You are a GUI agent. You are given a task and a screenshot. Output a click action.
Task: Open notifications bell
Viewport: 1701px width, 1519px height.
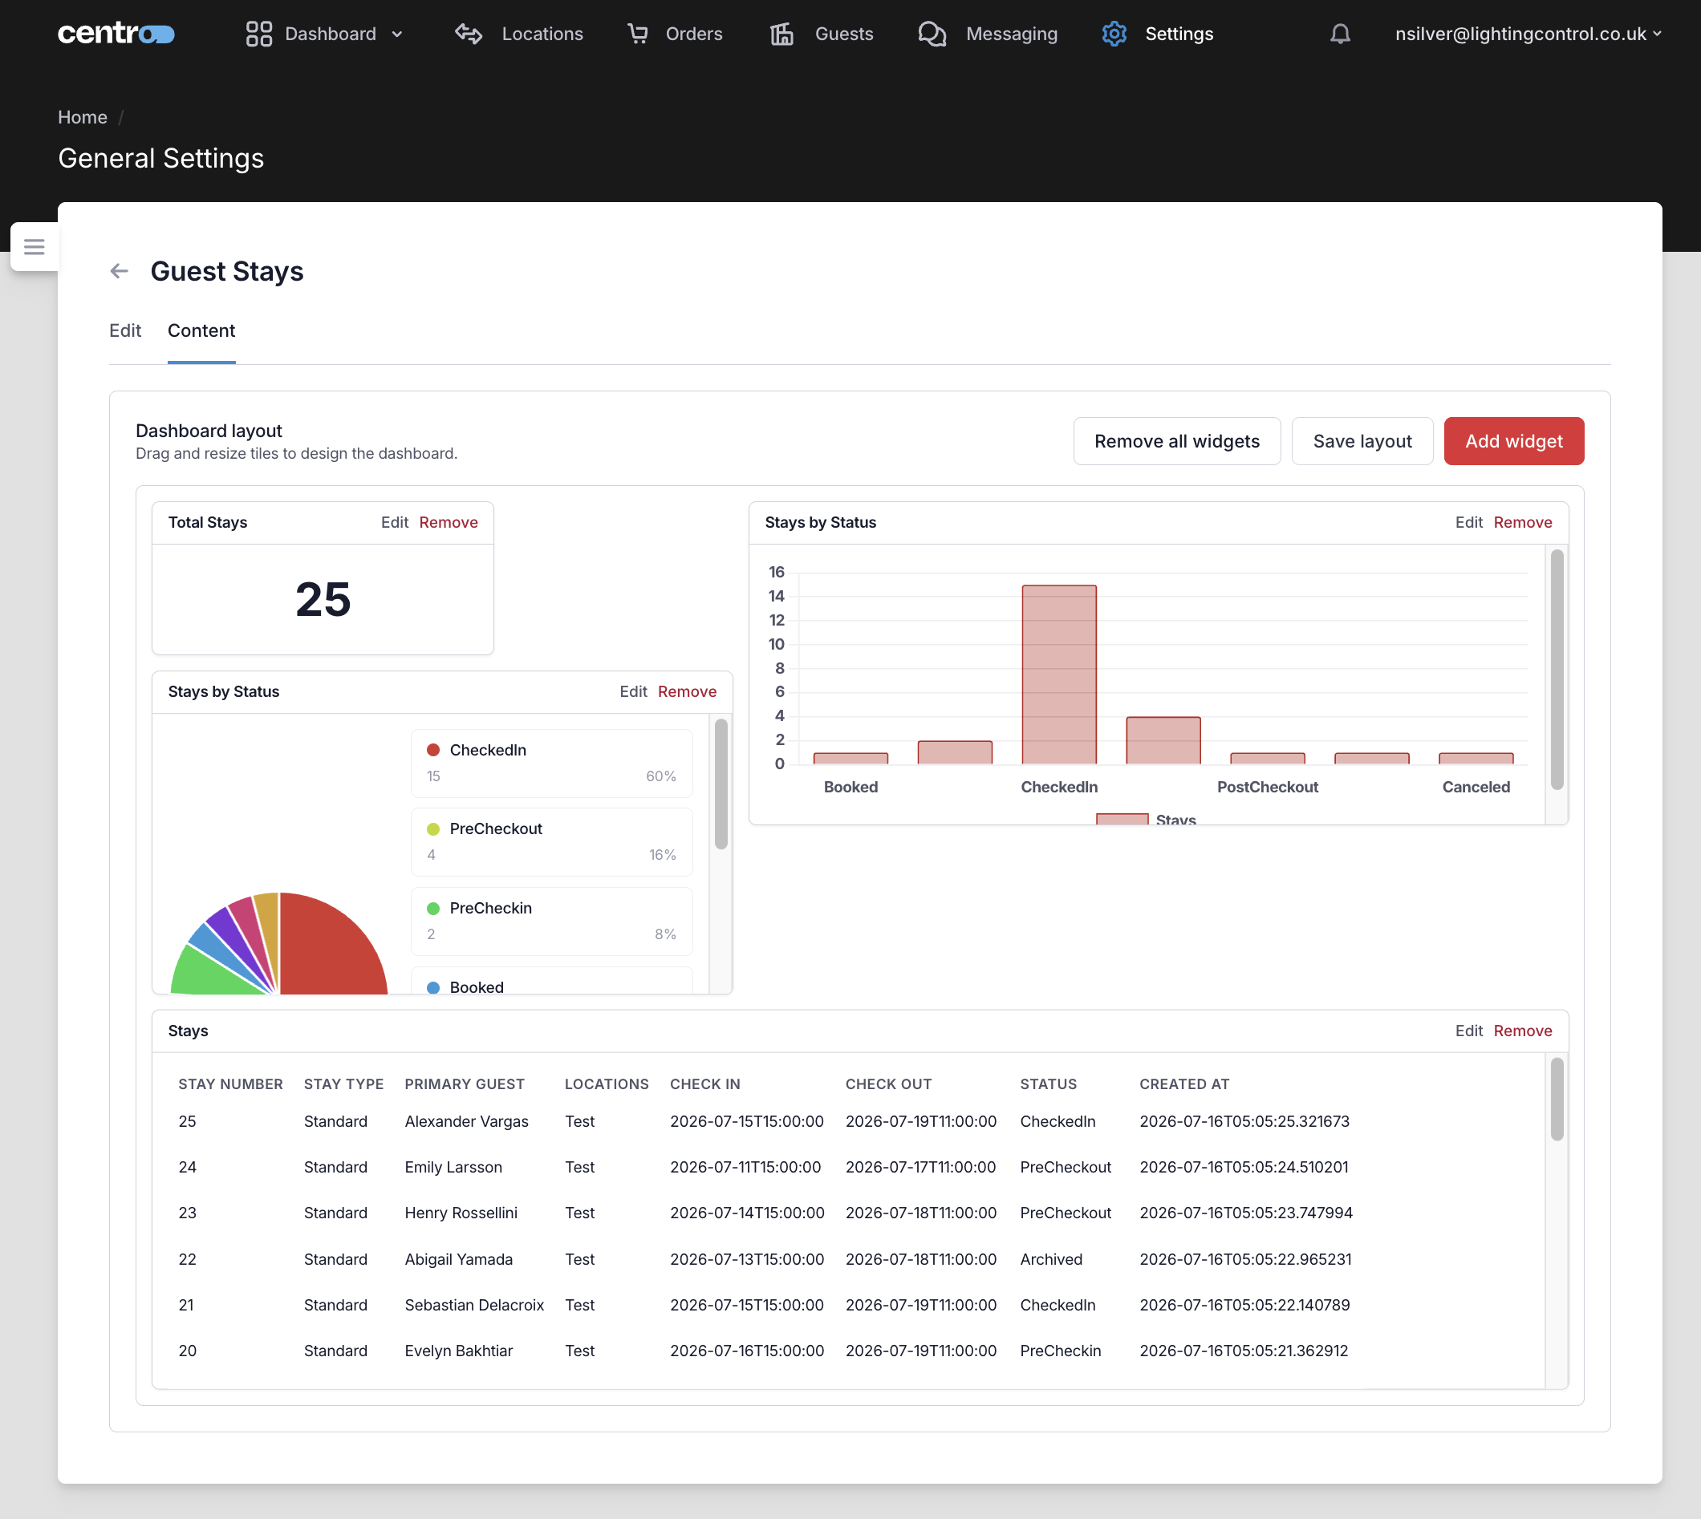1340,34
